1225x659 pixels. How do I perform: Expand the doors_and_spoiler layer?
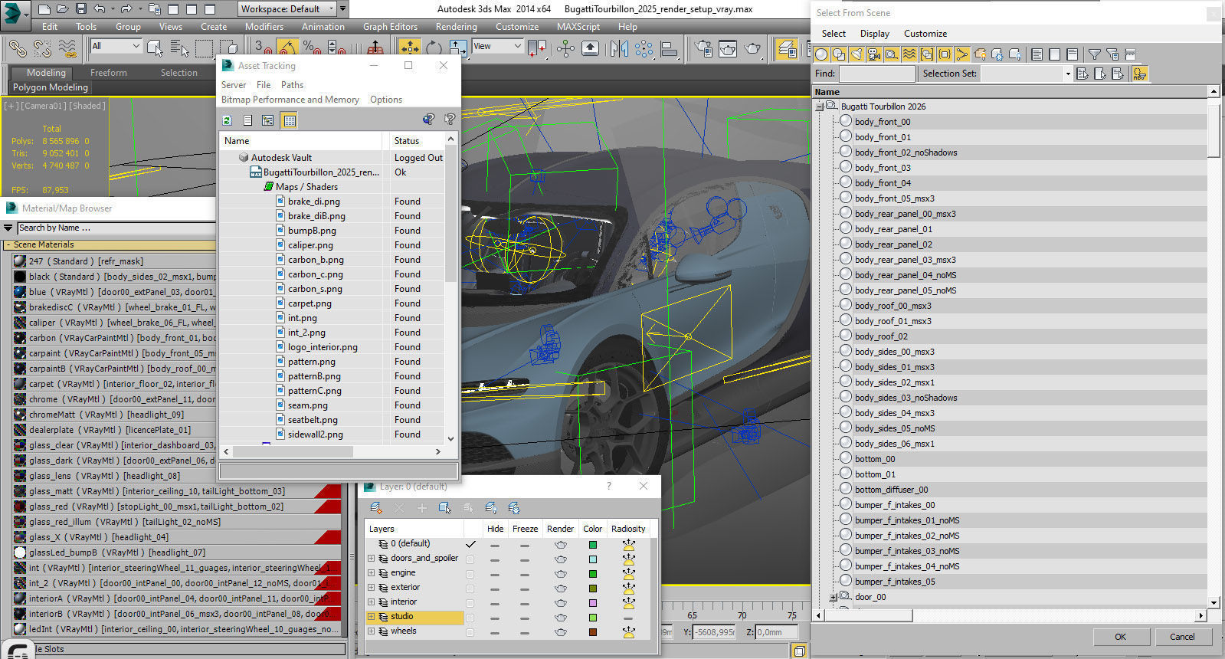pos(372,559)
